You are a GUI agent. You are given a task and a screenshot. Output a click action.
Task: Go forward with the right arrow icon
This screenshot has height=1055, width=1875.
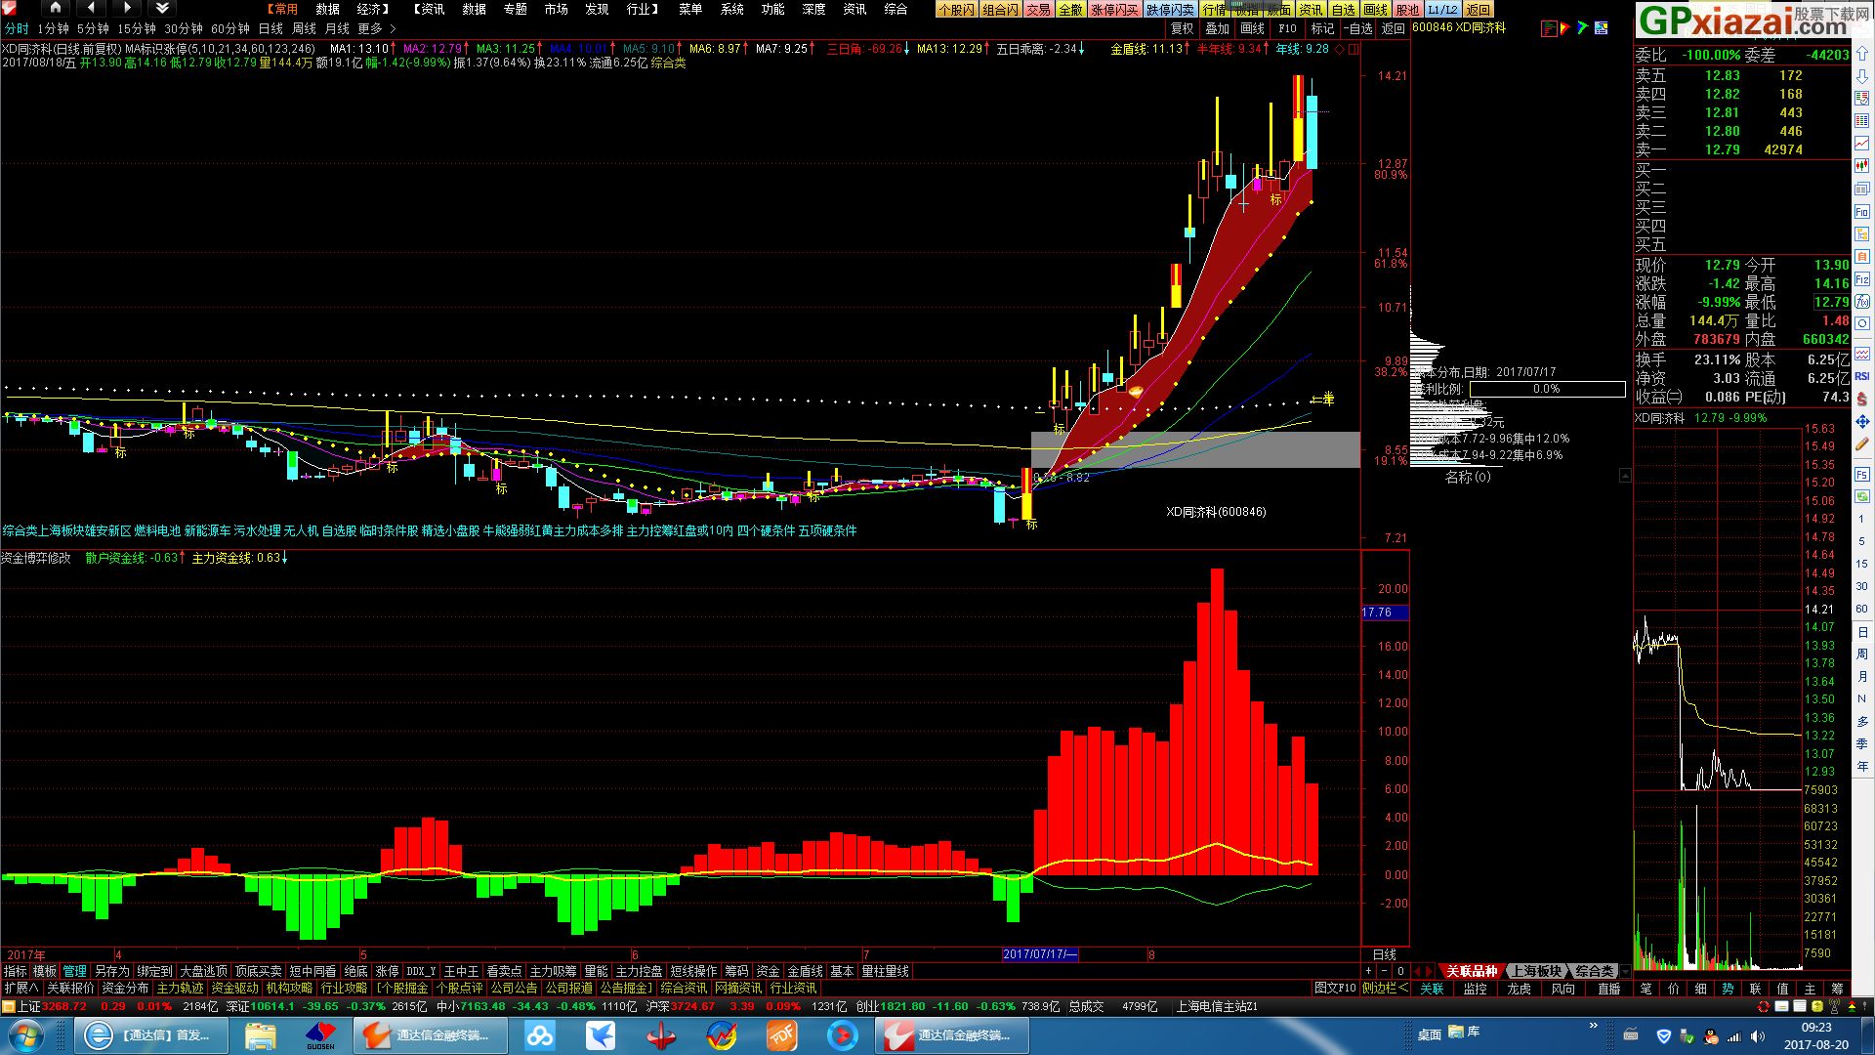[x=127, y=8]
